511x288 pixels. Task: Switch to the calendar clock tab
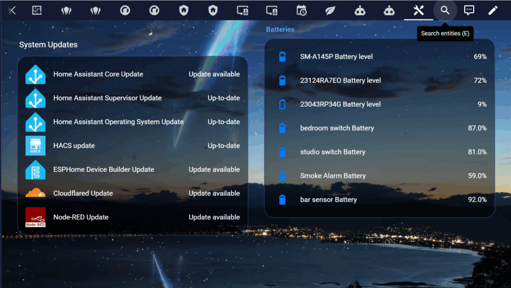click(x=301, y=10)
